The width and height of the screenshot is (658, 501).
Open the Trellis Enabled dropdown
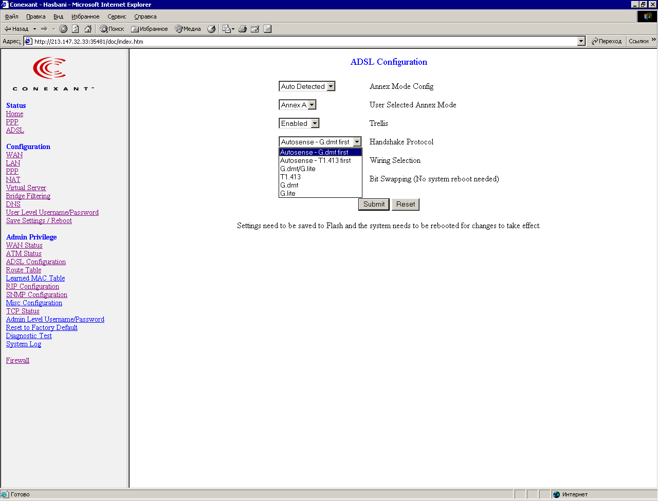299,123
